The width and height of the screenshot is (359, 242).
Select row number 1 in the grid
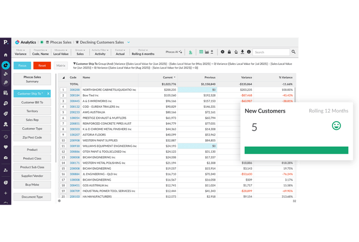(x=63, y=90)
